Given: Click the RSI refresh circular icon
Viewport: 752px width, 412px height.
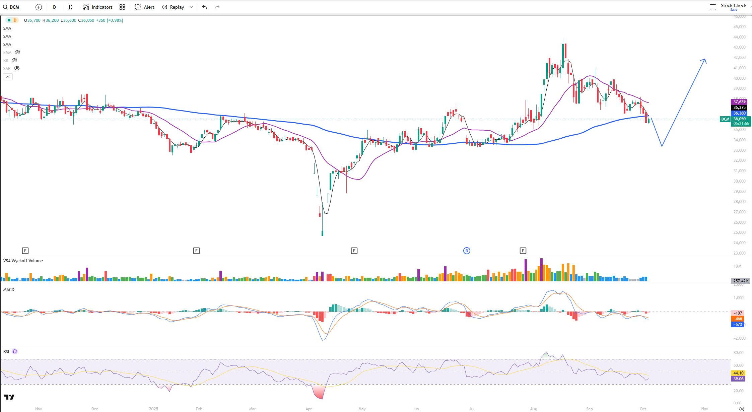Looking at the screenshot, I should tap(15, 351).
